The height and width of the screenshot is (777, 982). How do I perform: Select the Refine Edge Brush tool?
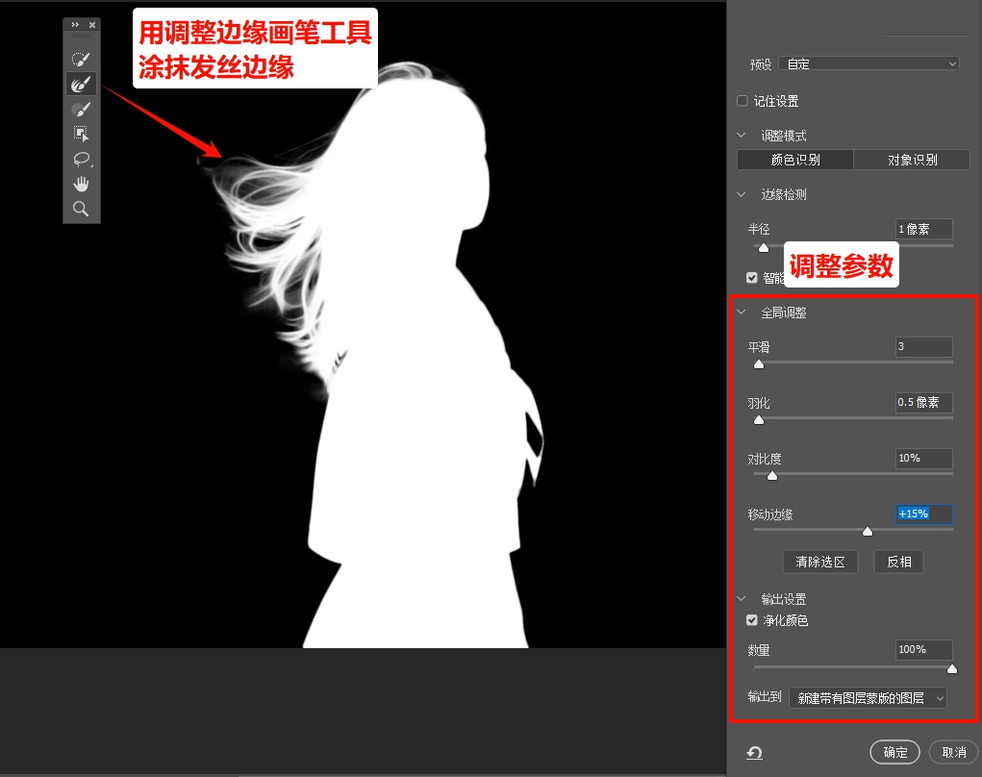point(81,84)
